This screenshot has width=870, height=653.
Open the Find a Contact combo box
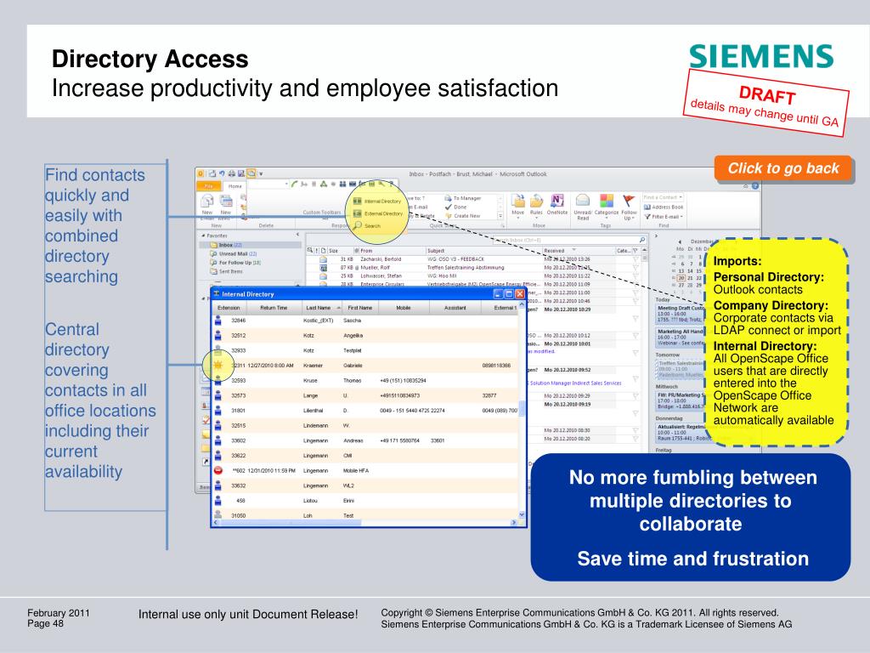[663, 197]
